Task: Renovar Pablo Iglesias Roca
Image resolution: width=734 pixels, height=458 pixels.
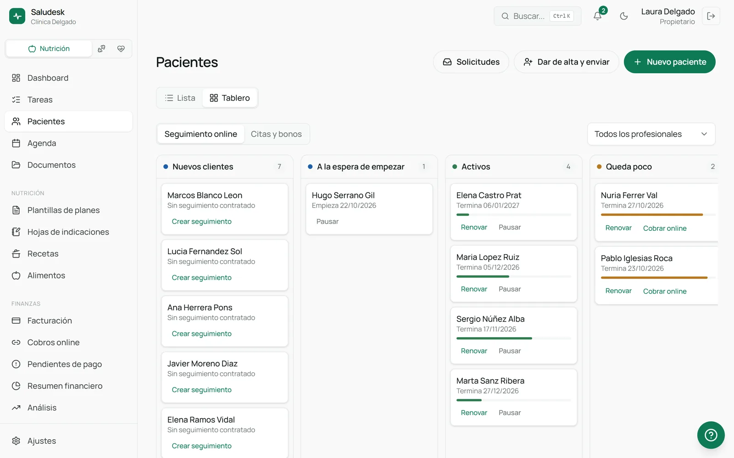Action: point(618,291)
